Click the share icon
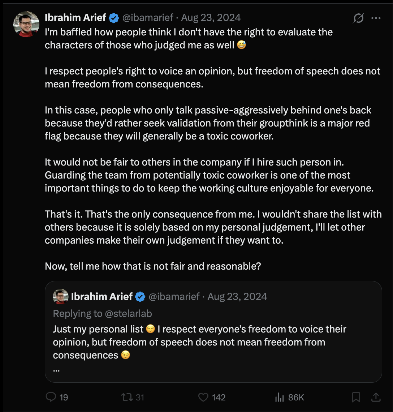This screenshot has height=412, width=393. point(376,397)
